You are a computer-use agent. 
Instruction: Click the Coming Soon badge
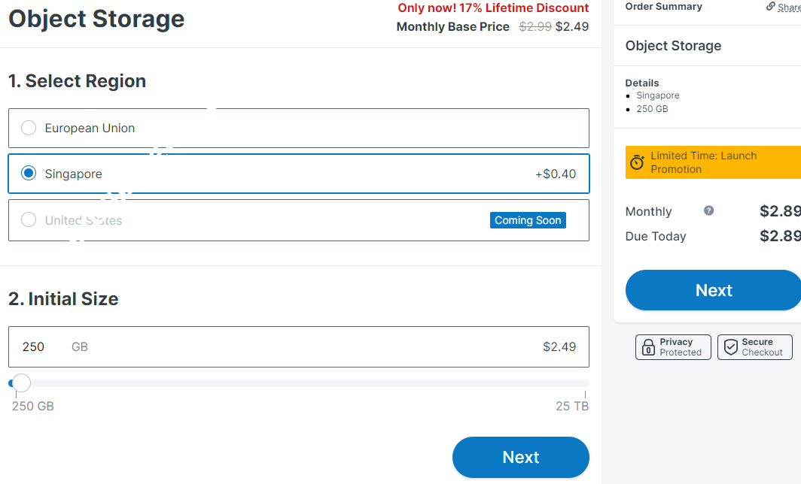click(528, 220)
